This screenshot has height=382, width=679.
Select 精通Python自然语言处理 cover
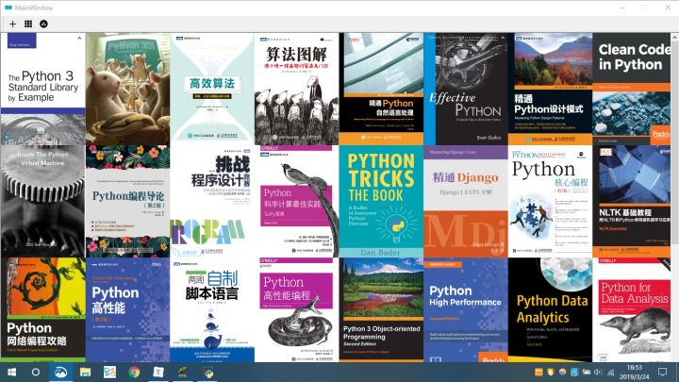pos(381,89)
